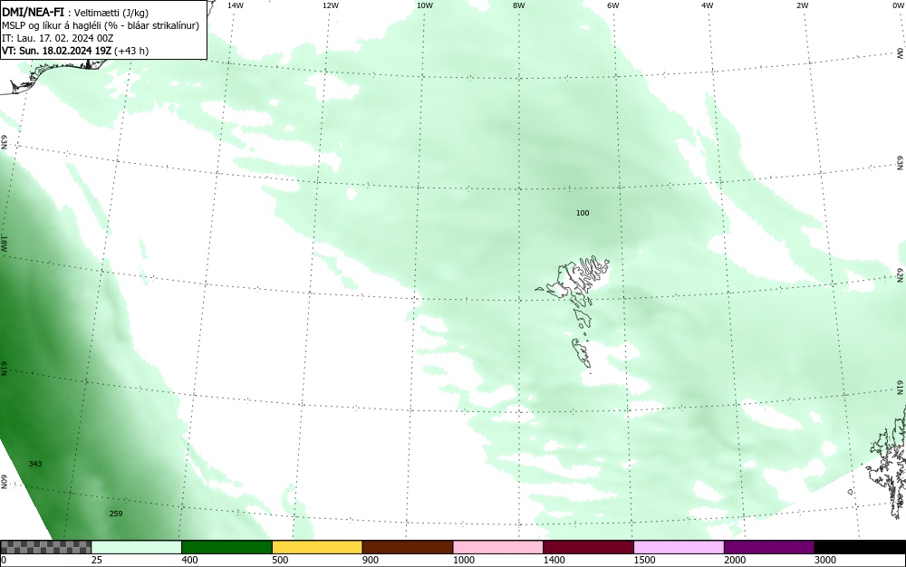Screen dimensions: 906x567
Task: Click the 'DMI/NEA-FI' title text
Action: click(x=33, y=12)
